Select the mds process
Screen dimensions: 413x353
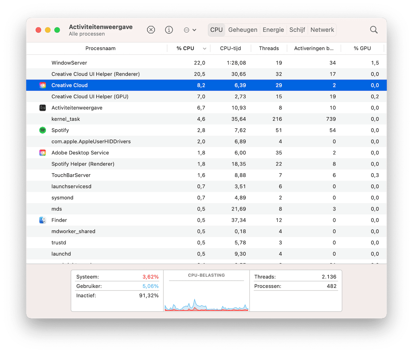tap(206, 209)
